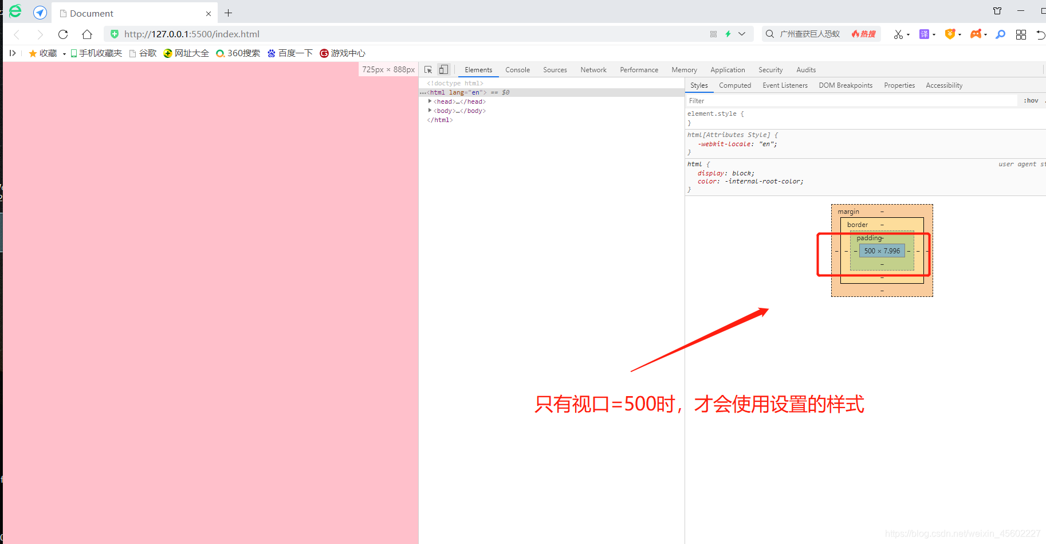The width and height of the screenshot is (1046, 544).
Task: Click the magnifier icon in the search box
Action: pos(770,34)
